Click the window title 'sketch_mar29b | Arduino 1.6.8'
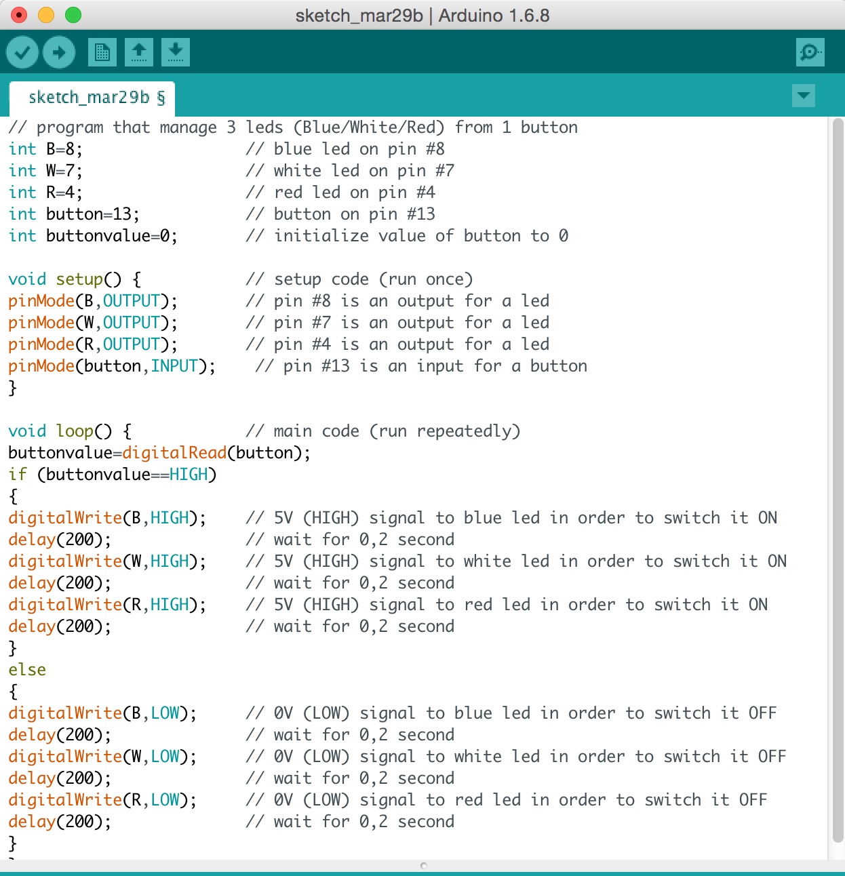 [x=422, y=16]
